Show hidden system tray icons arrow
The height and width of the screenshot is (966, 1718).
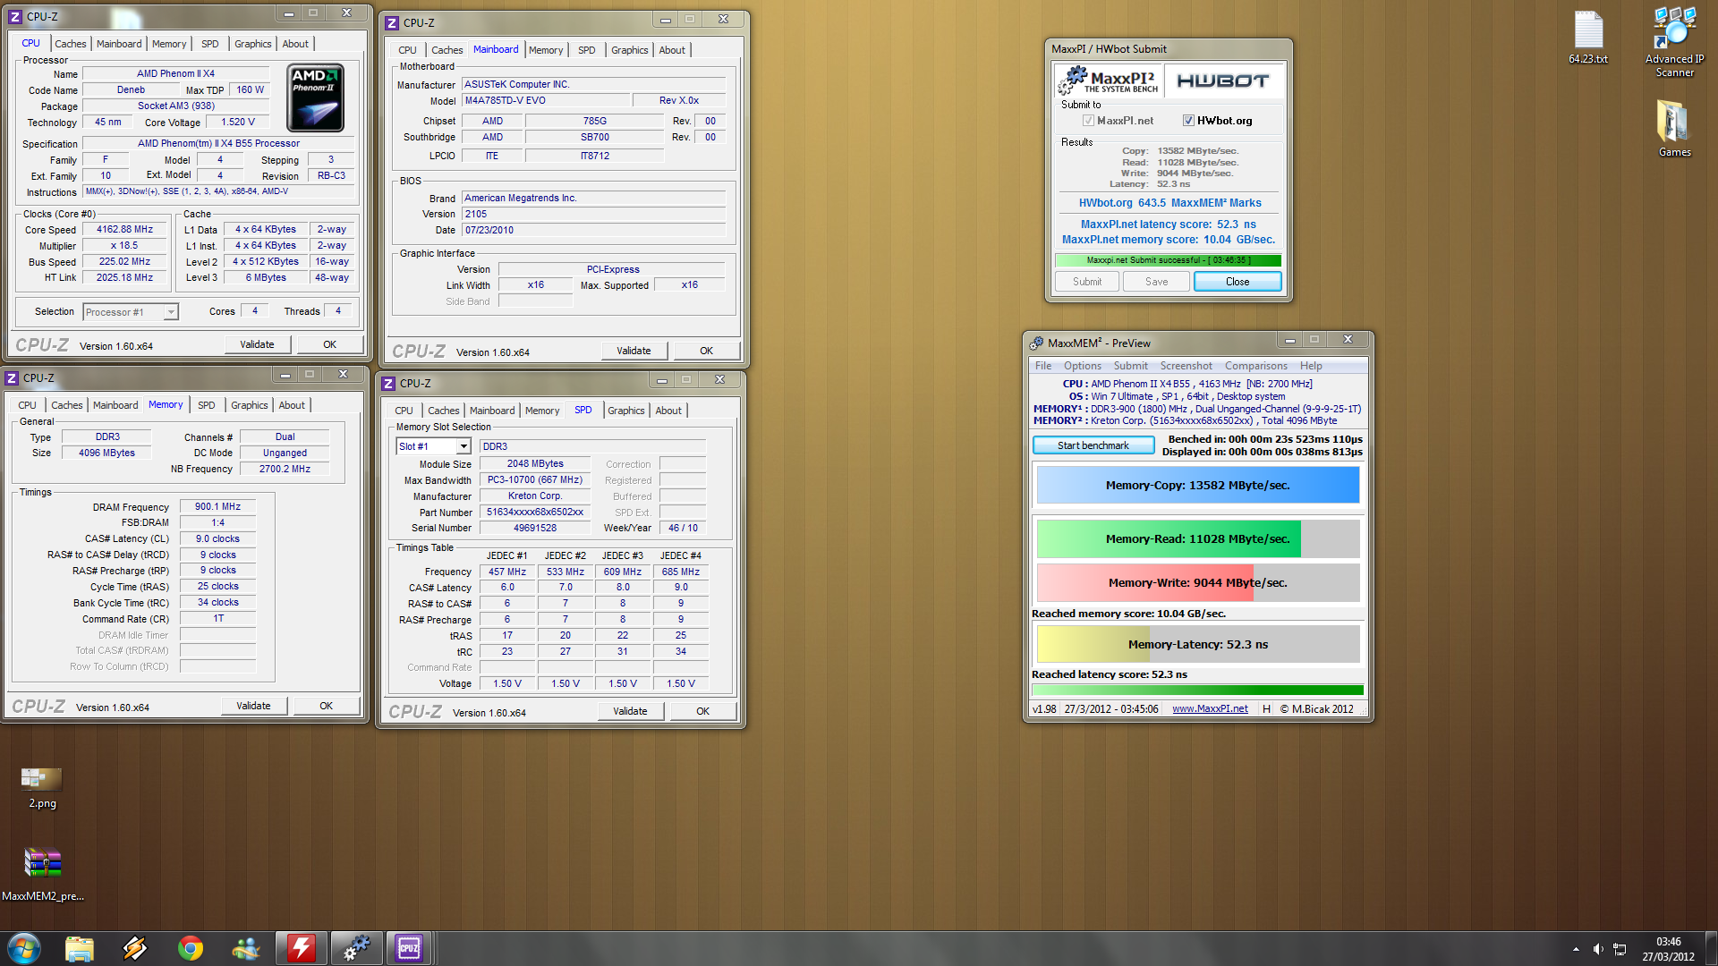click(1576, 949)
